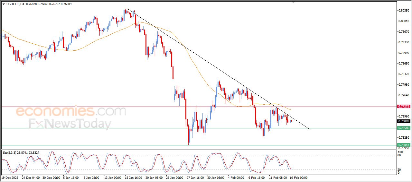Open the dropdown arrow beside USDCHF,H4

point(4,4)
